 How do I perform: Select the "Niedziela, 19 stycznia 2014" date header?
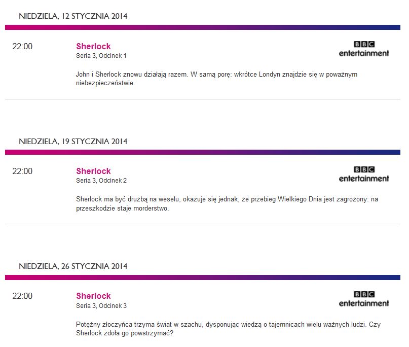point(73,142)
